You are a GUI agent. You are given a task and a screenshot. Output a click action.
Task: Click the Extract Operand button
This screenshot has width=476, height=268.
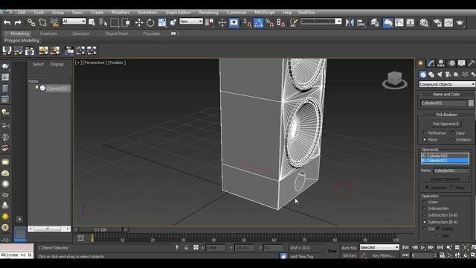445,179
